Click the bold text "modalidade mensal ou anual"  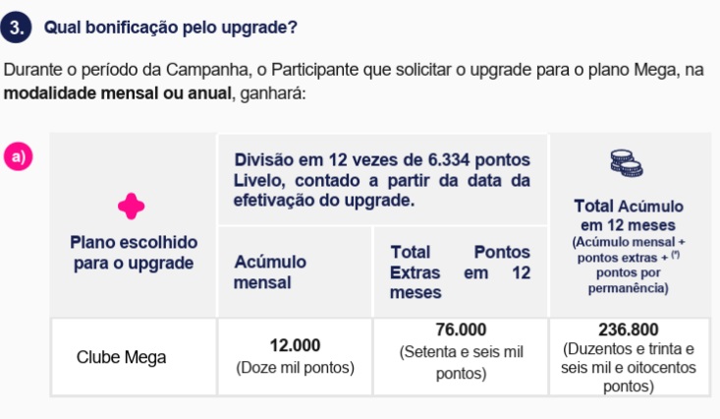(x=118, y=93)
